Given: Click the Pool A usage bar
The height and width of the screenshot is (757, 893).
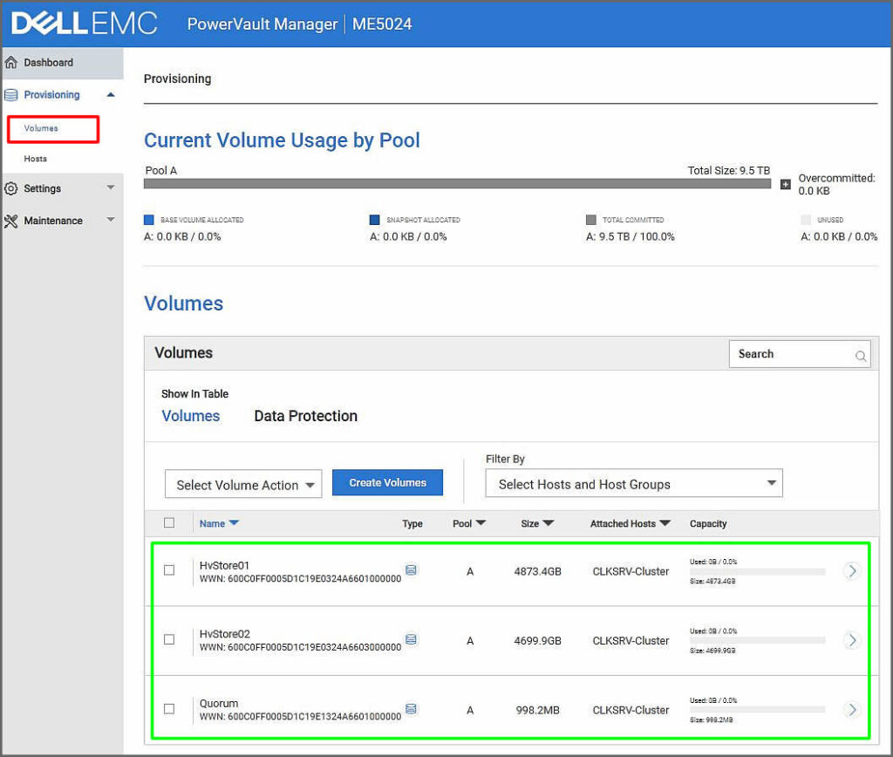Looking at the screenshot, I should pyautogui.click(x=457, y=184).
